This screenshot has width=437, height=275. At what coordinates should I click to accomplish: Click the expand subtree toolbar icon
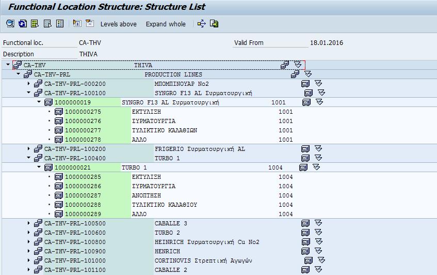(77, 23)
